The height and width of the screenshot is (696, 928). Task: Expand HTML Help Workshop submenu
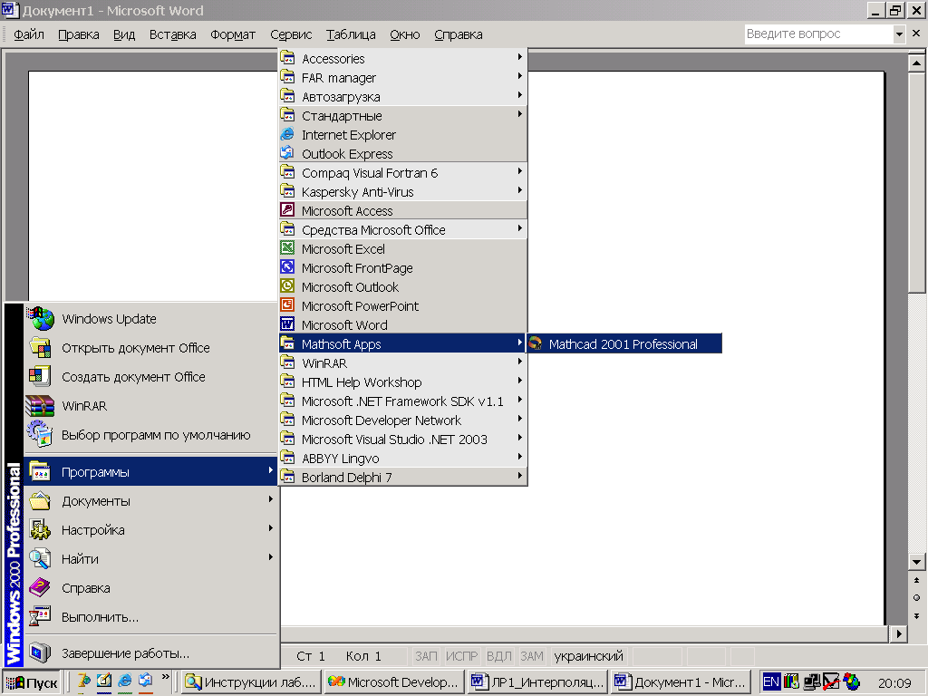[402, 382]
